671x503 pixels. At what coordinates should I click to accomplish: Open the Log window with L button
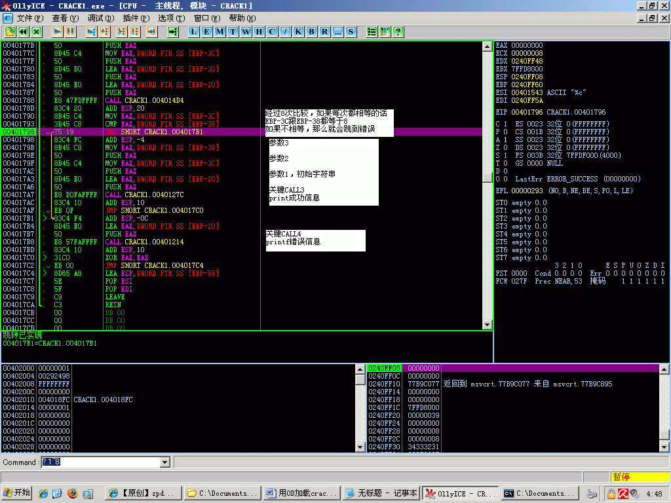point(193,31)
